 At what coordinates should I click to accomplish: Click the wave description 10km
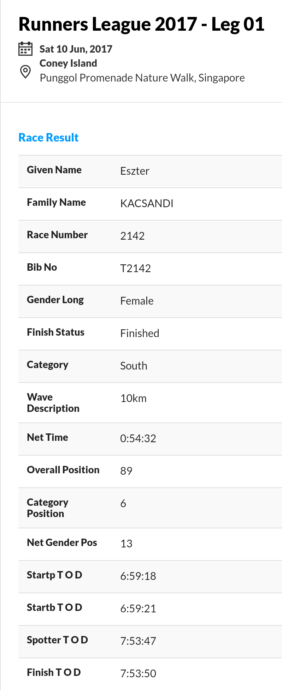pyautogui.click(x=133, y=398)
